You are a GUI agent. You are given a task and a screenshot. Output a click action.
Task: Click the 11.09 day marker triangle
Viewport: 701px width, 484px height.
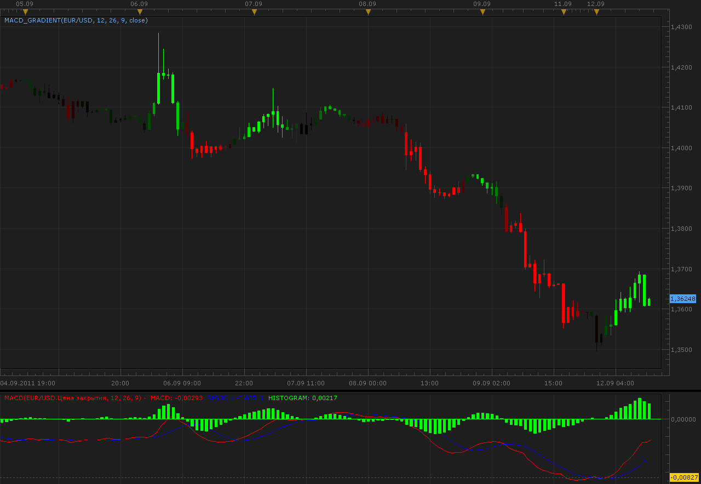[564, 12]
